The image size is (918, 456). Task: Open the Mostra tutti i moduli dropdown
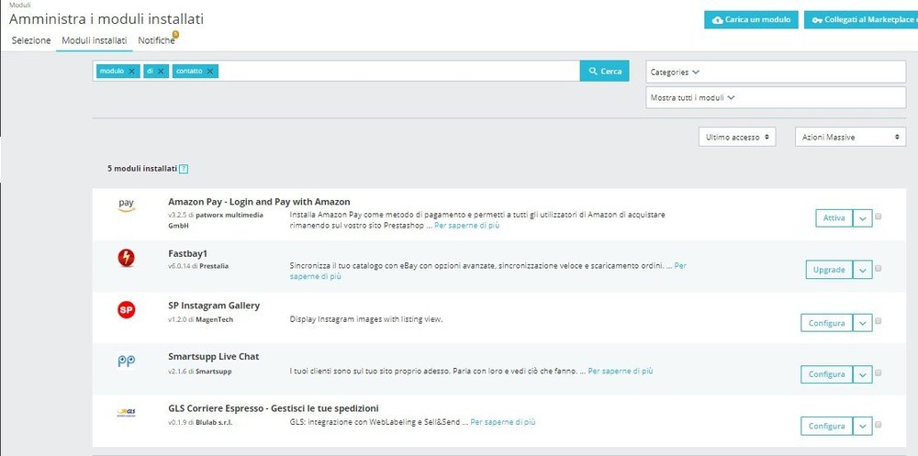click(x=776, y=98)
